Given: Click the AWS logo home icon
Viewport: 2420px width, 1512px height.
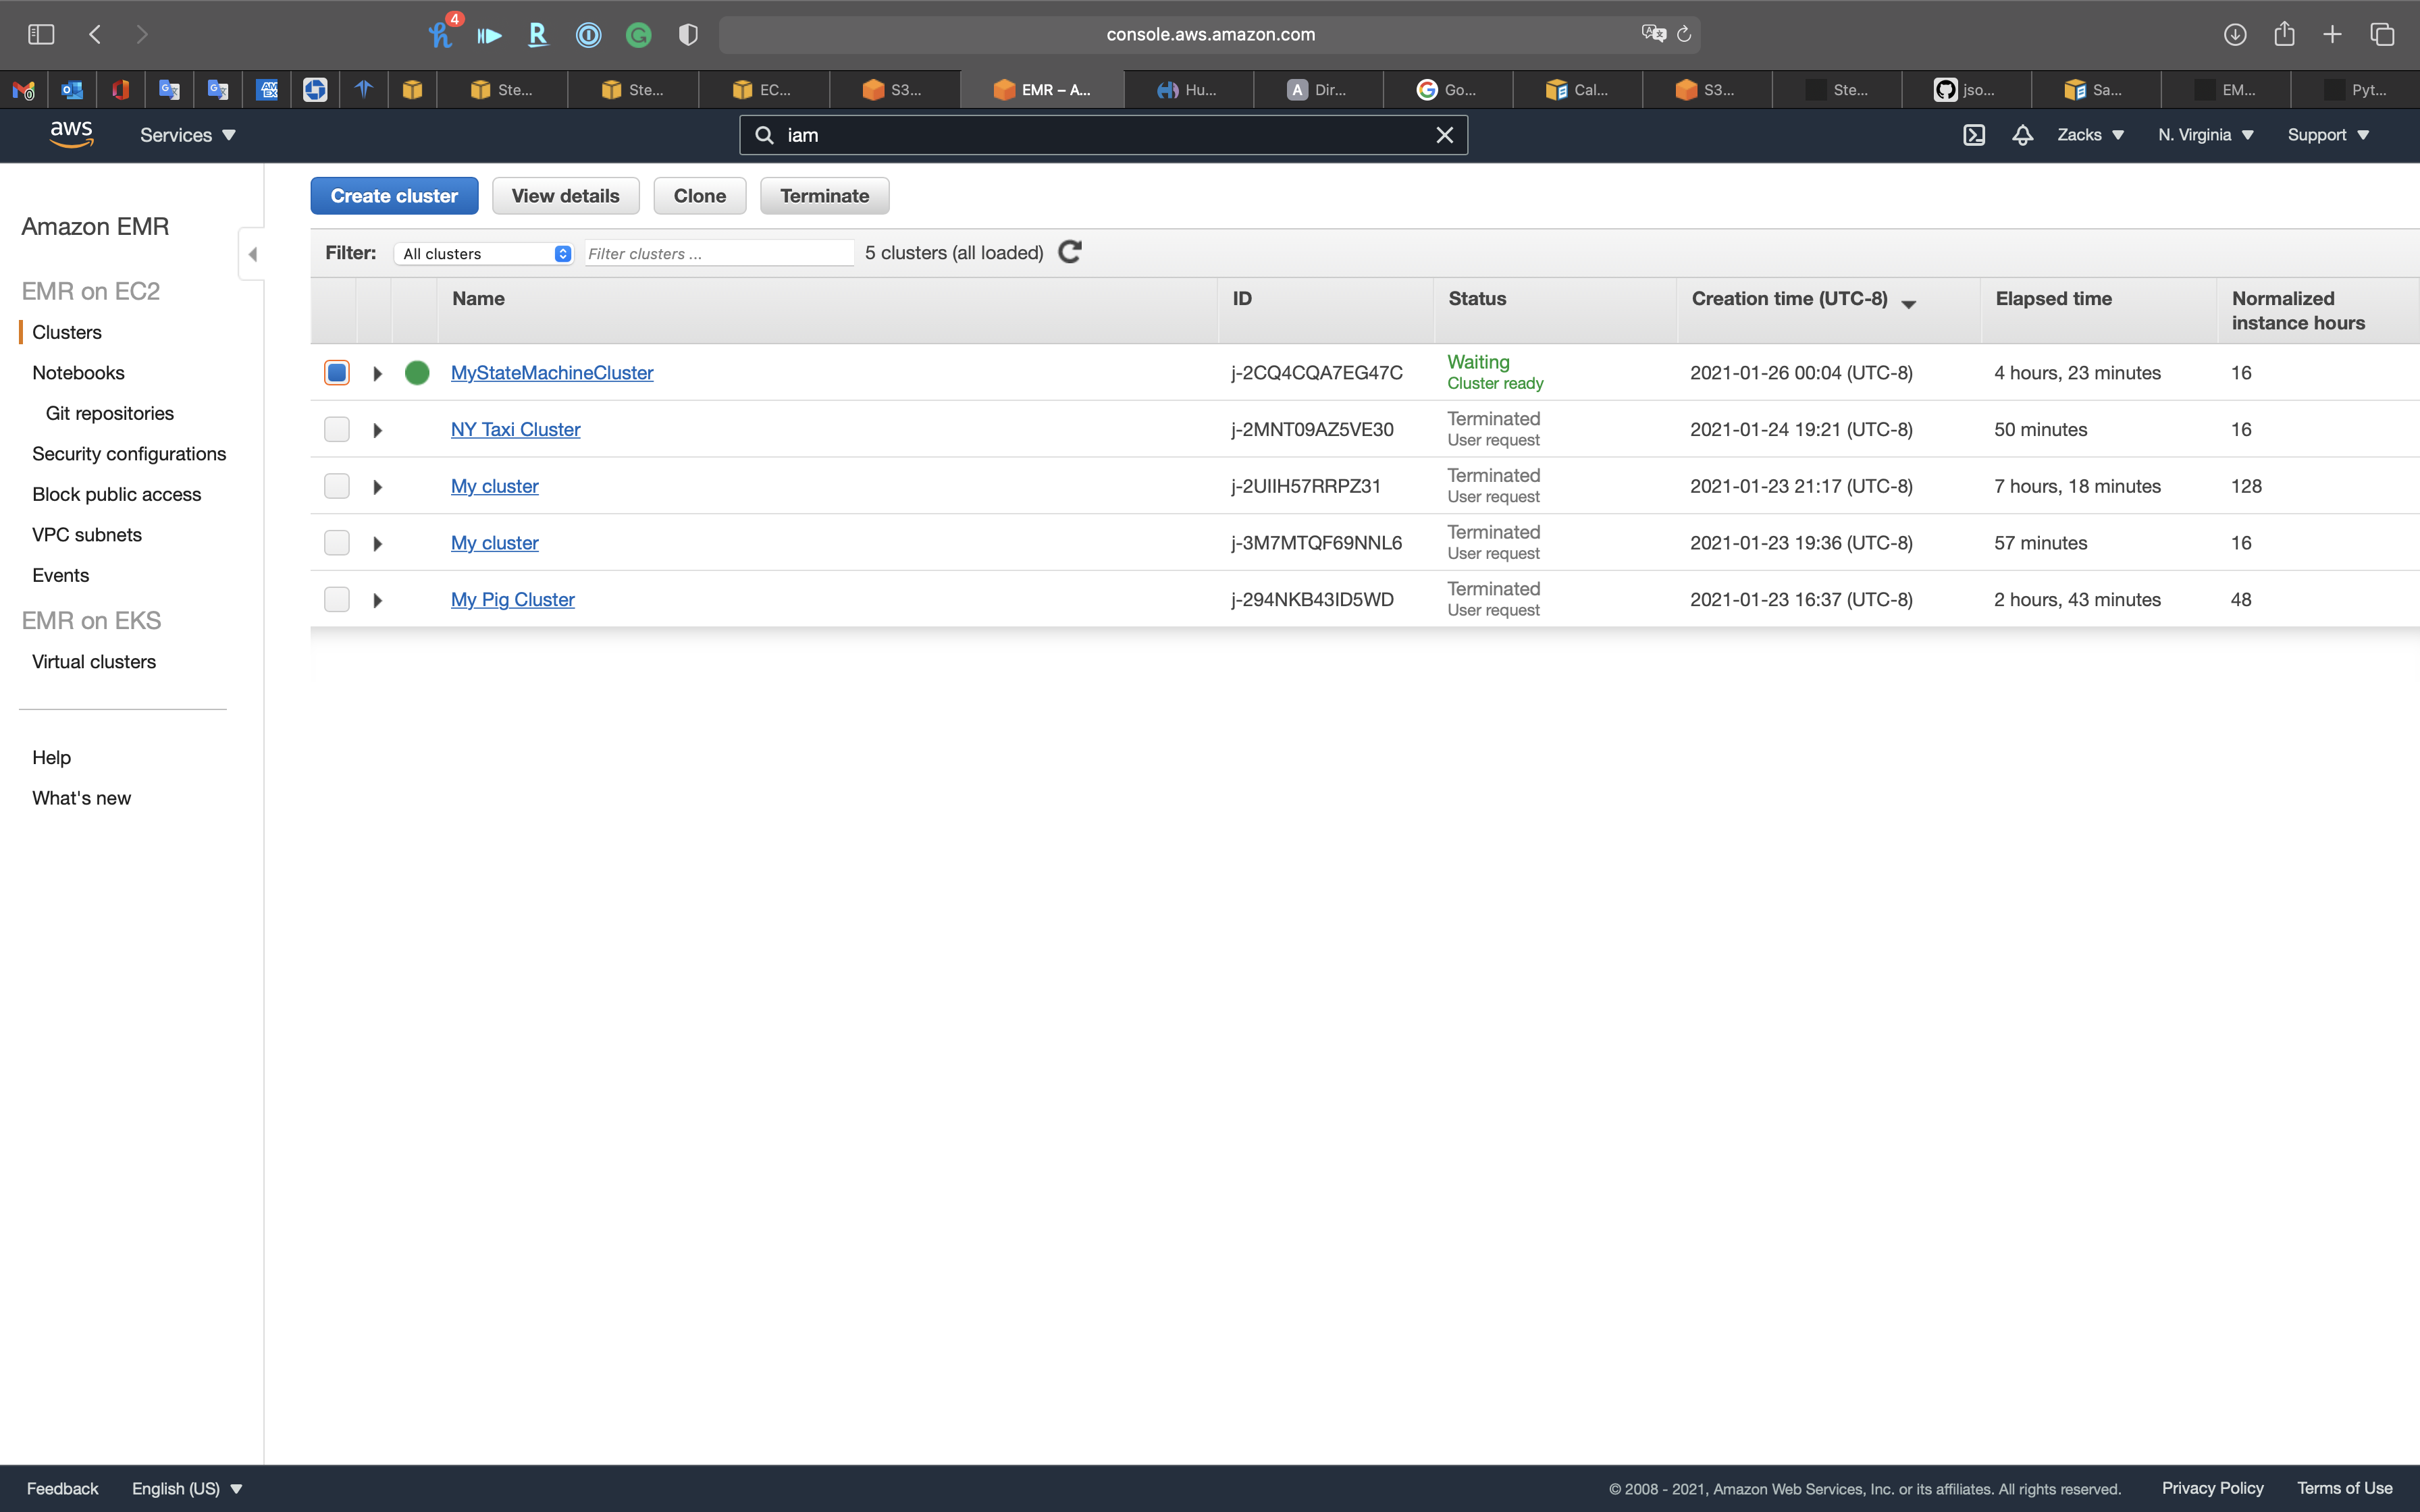Looking at the screenshot, I should [x=71, y=134].
